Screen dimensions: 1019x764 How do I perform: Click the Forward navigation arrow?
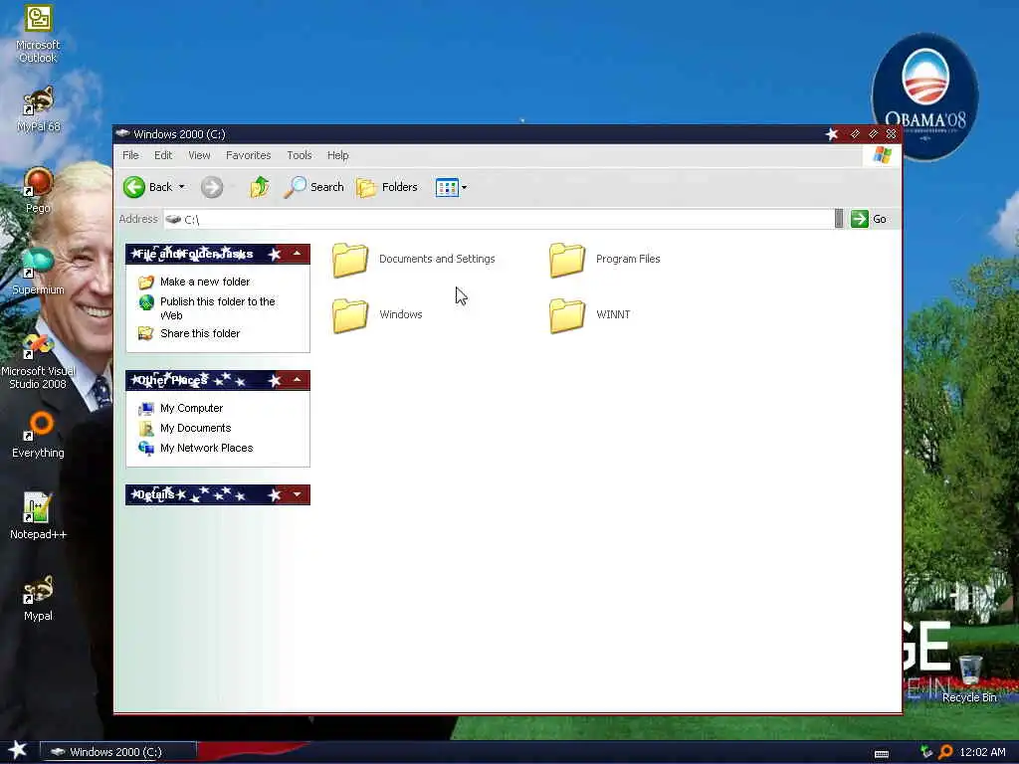211,187
